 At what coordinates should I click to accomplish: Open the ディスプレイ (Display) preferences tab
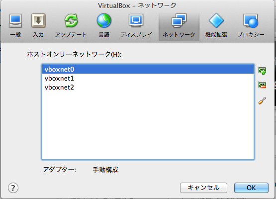(x=136, y=26)
